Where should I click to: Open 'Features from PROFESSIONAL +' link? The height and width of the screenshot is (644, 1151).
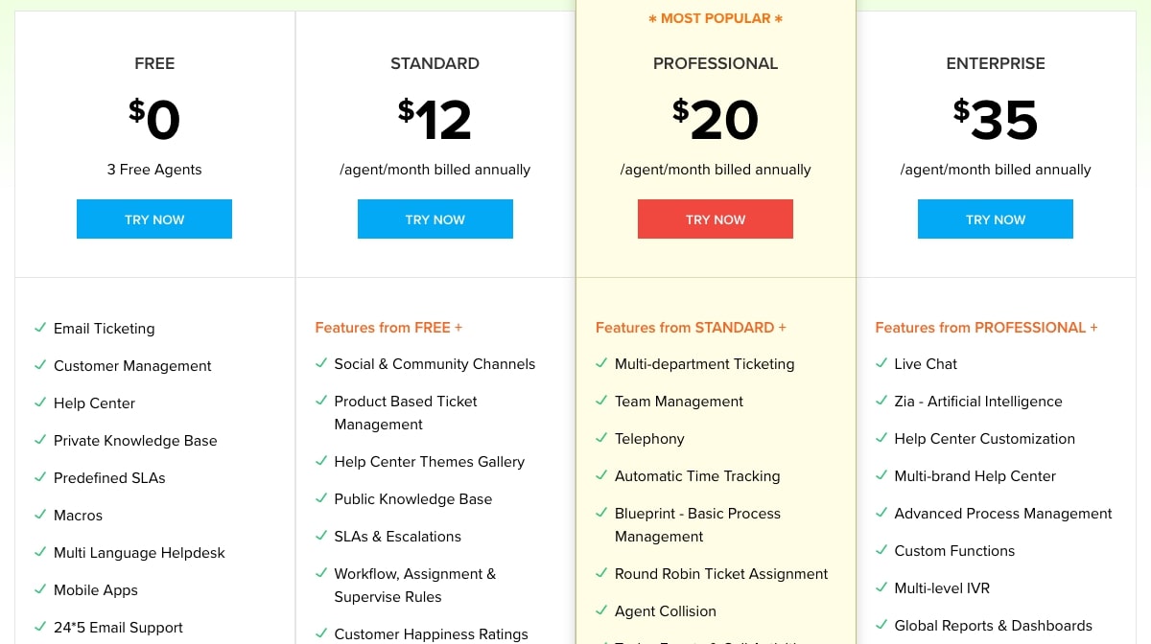(986, 327)
